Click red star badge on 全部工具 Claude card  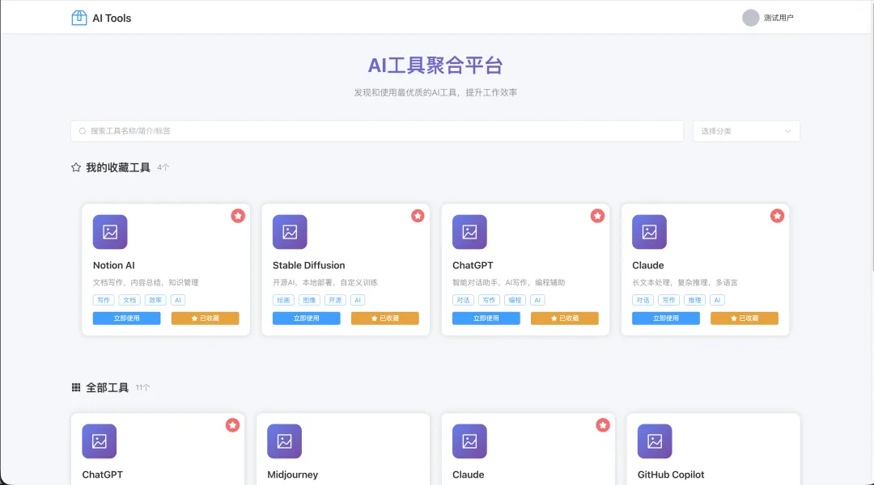point(603,425)
